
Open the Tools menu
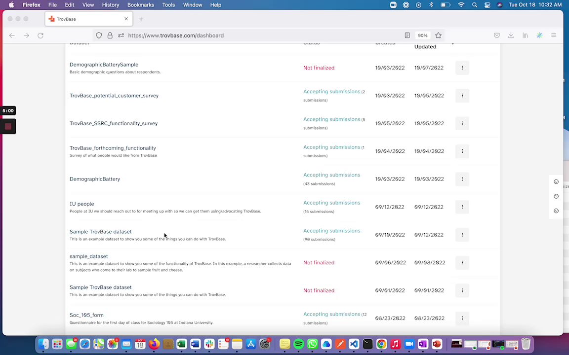click(x=168, y=5)
